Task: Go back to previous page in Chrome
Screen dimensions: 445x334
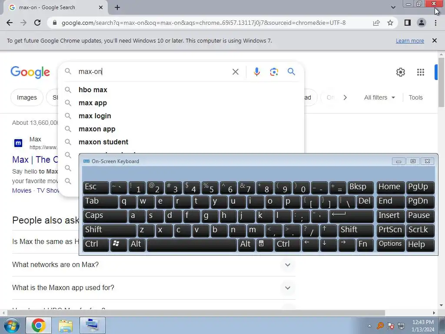Action: coord(10,23)
